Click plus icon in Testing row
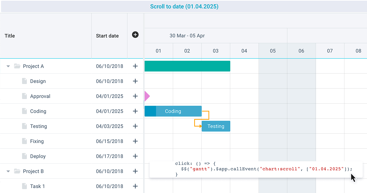The image size is (367, 193). 135,126
